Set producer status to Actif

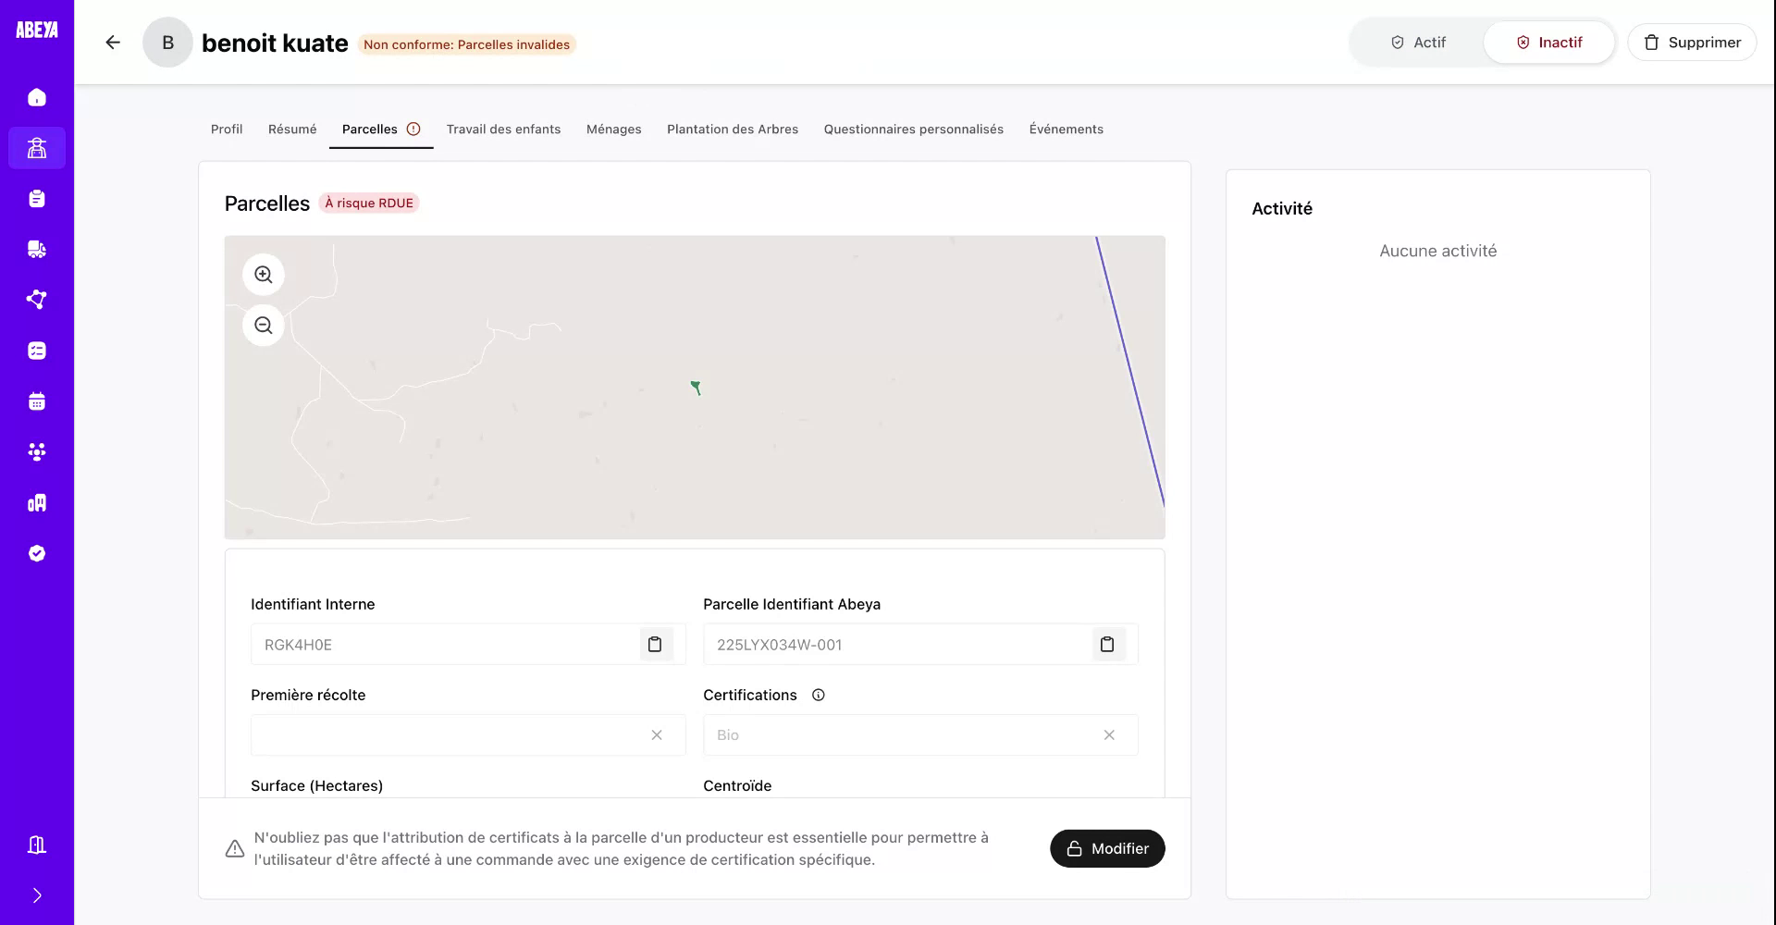click(x=1418, y=42)
